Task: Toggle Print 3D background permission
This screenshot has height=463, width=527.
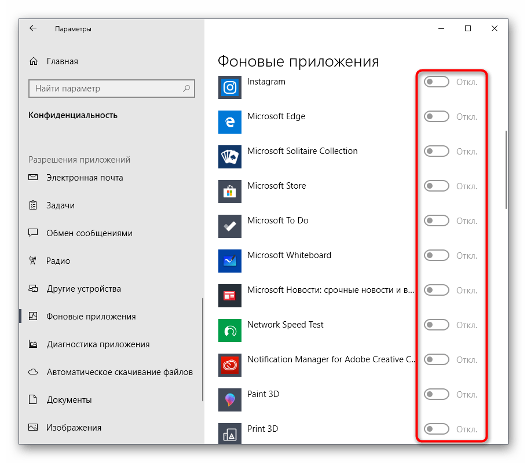Action: coord(437,429)
